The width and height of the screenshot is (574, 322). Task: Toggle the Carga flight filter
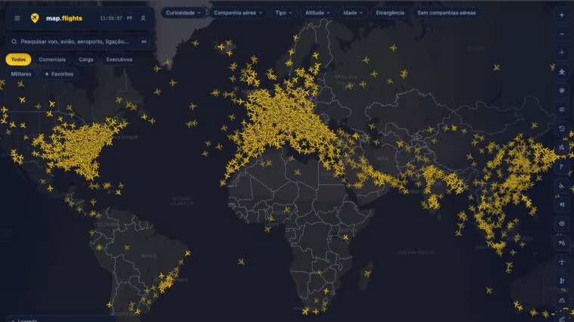coord(86,60)
